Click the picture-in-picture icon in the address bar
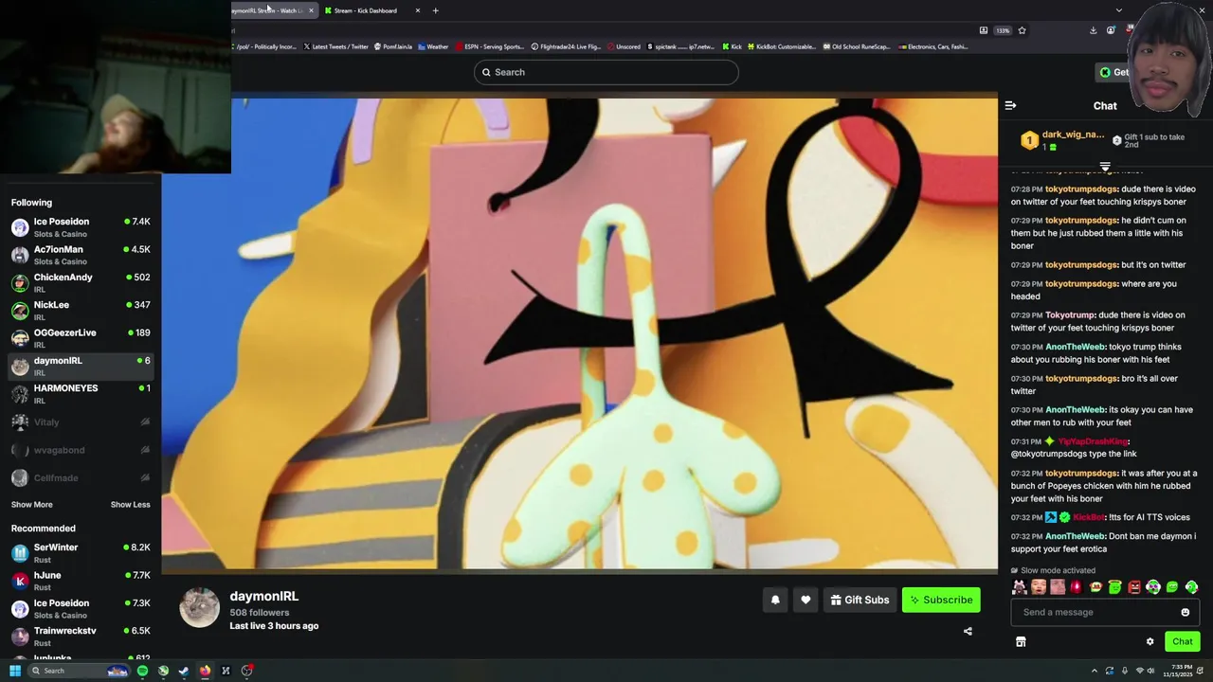 pos(983,30)
